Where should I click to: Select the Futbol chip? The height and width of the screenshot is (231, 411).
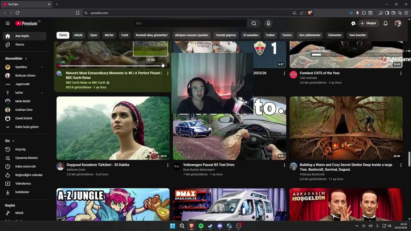click(x=270, y=35)
